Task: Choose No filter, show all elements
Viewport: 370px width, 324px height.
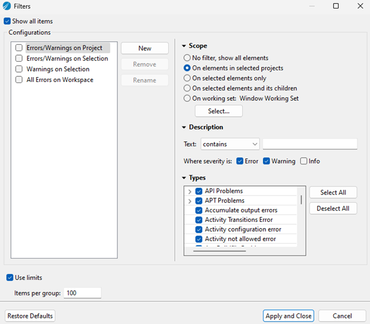Action: pyautogui.click(x=187, y=58)
